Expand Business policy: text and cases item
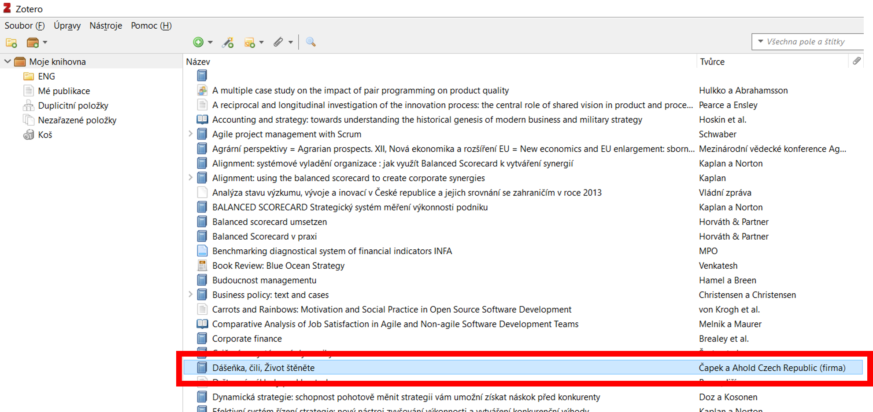 tap(190, 294)
